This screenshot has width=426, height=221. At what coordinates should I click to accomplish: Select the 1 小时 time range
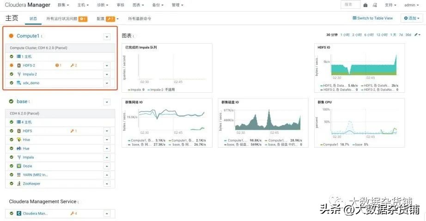tap(345, 35)
